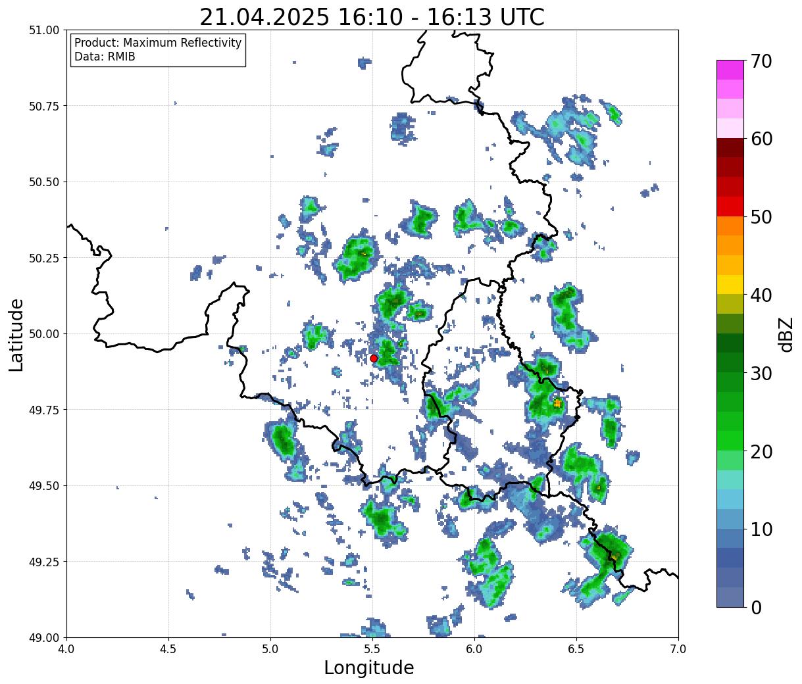Click the dark red colorbar swatch below 60
The width and height of the screenshot is (802, 684).
tap(730, 147)
